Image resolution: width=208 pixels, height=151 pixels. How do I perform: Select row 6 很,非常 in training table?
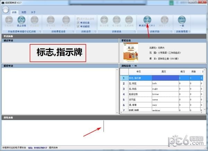click(162, 105)
